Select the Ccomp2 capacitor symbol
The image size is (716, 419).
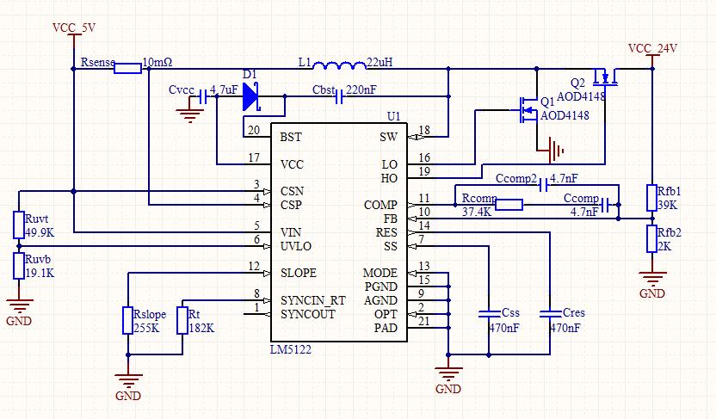point(543,185)
